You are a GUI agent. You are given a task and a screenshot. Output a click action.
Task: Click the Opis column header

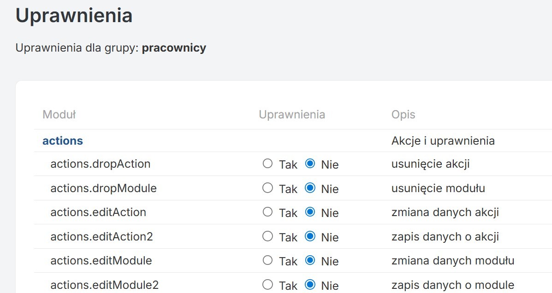coord(403,115)
